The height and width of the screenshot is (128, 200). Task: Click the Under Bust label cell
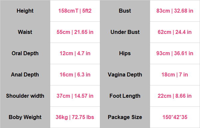(125, 32)
